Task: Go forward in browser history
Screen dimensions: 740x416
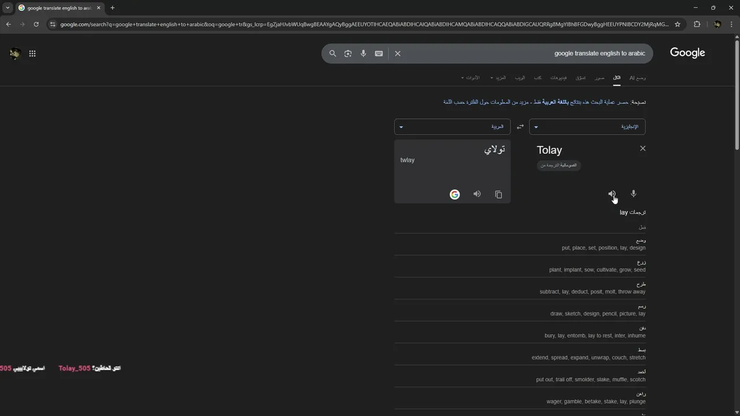Action: click(x=22, y=24)
